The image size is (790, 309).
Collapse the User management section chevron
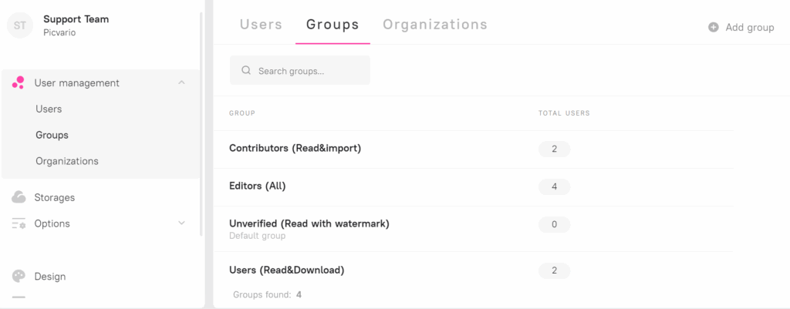[182, 82]
